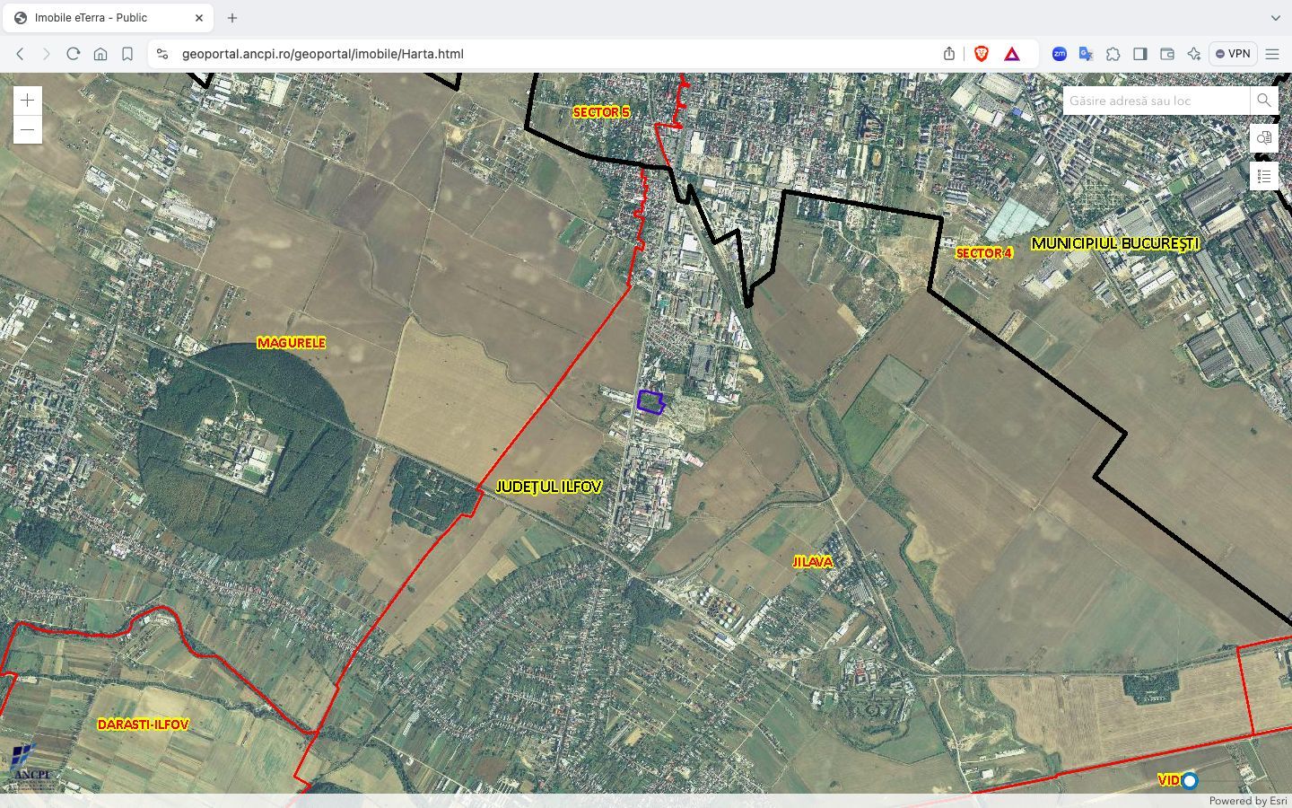Click the zoom out minus icon

(28, 129)
